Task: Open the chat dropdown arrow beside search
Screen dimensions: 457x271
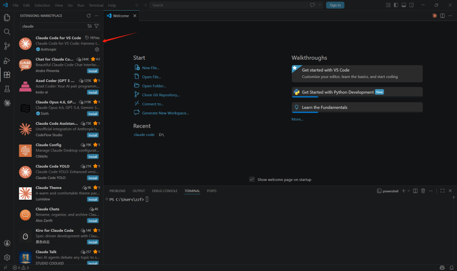Action: tap(320, 5)
